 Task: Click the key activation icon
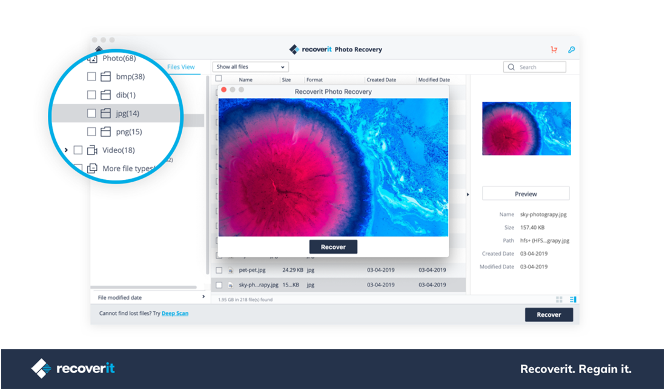[571, 50]
